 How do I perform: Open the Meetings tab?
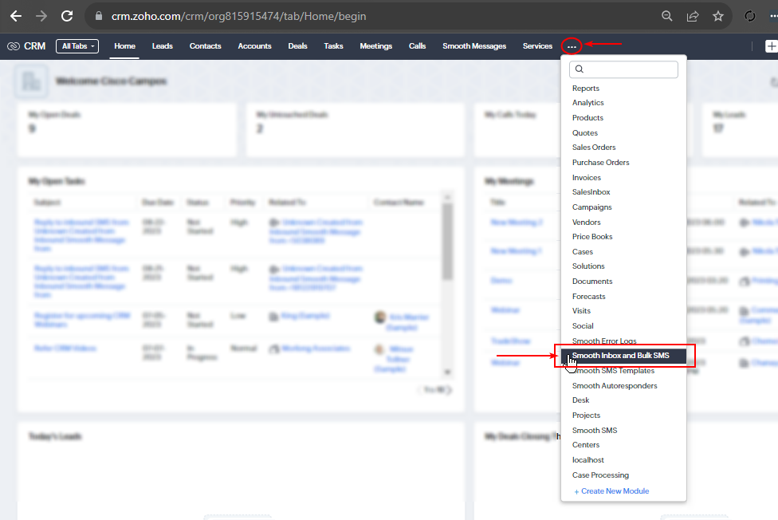click(376, 46)
